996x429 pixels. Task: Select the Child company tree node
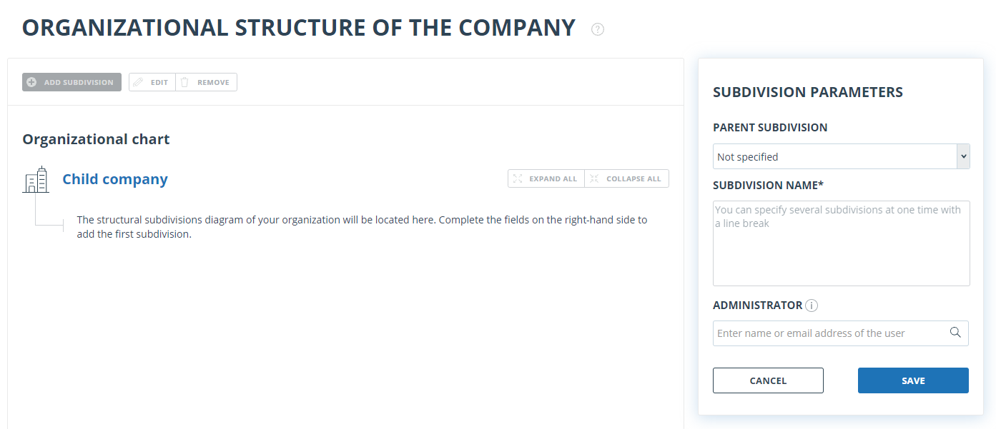115,179
